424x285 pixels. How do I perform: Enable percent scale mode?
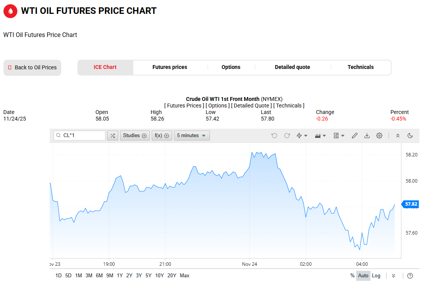click(x=352, y=276)
